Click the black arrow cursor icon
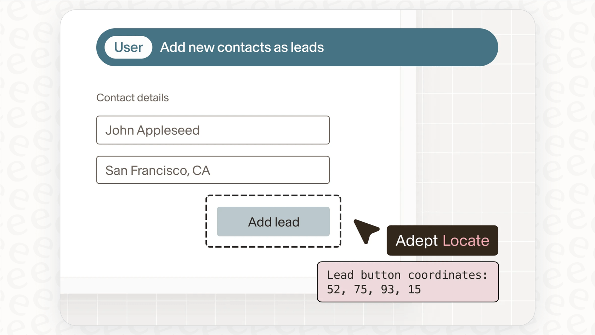595x335 pixels. [x=365, y=230]
